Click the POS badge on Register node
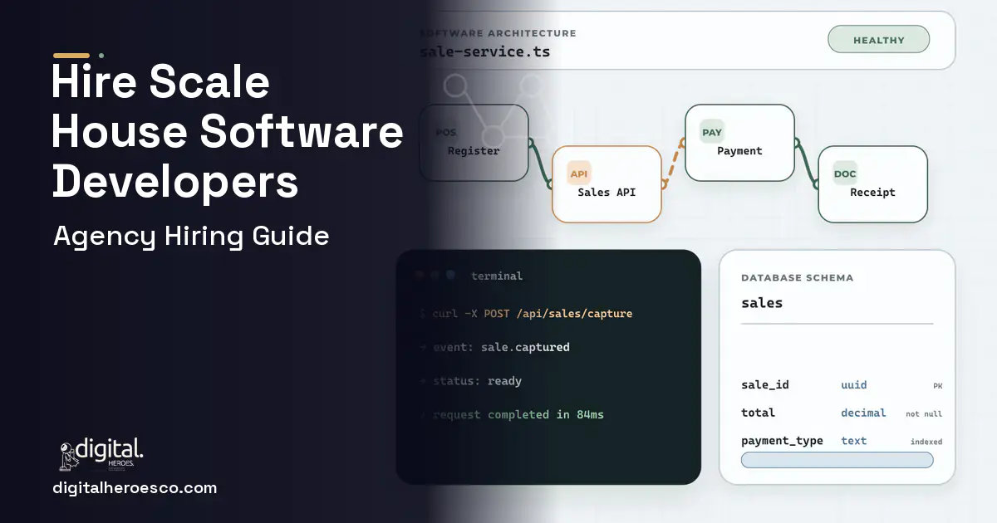Viewport: 997px width, 523px height. click(x=446, y=132)
